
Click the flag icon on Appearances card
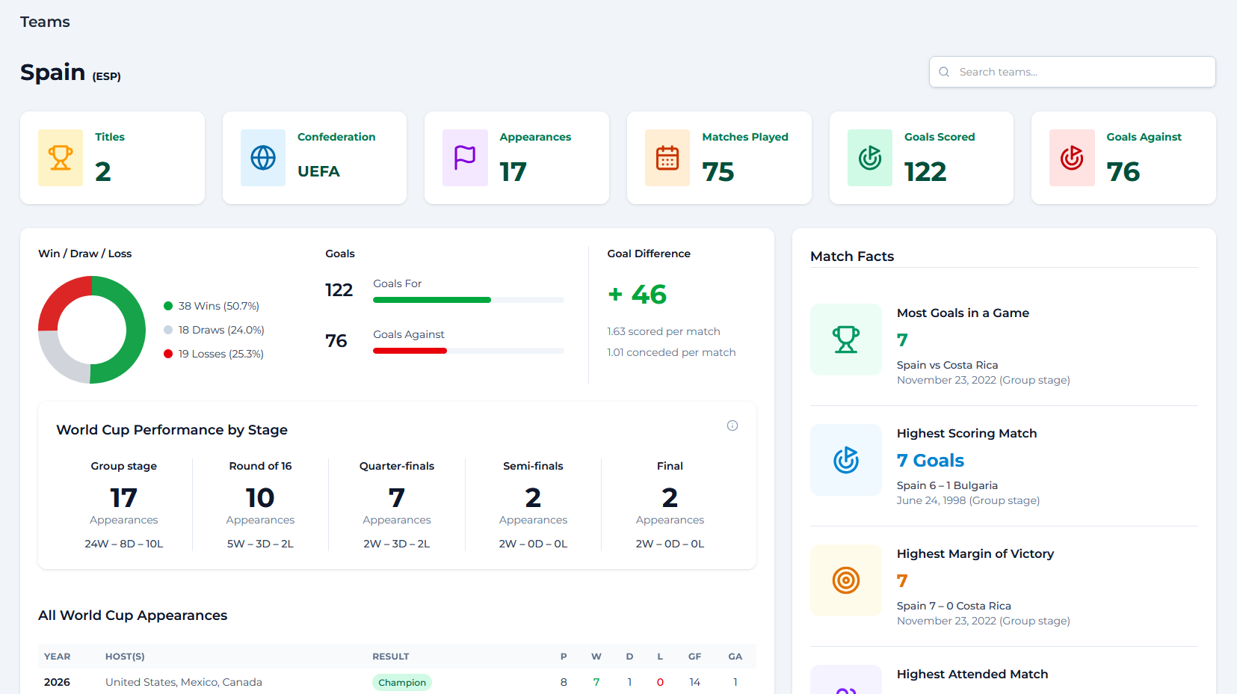[465, 158]
